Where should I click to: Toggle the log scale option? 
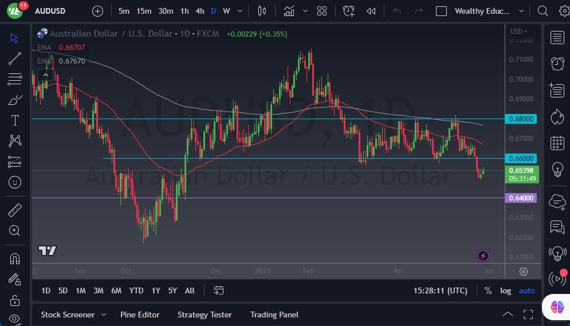point(505,290)
